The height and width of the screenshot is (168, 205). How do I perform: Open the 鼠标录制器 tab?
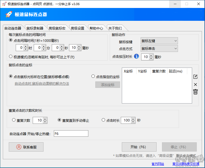pos(35,28)
